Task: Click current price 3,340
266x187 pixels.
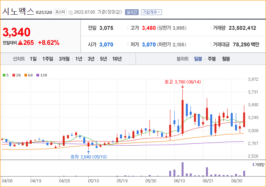Action: (16, 32)
